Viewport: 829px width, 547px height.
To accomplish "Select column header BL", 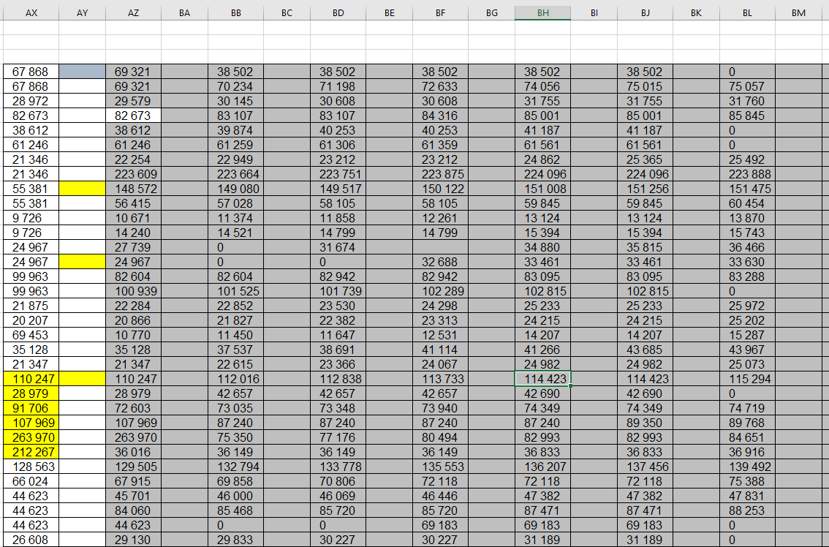I will [x=747, y=12].
